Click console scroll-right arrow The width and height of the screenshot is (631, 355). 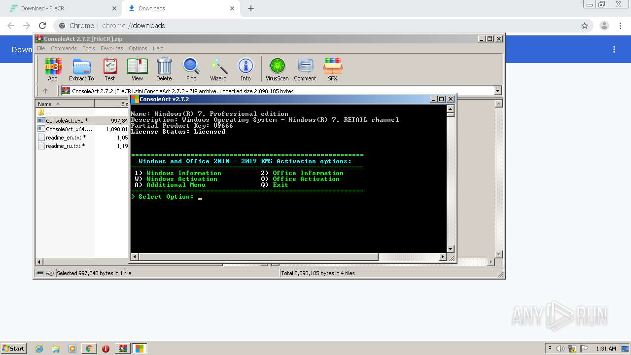[x=442, y=256]
